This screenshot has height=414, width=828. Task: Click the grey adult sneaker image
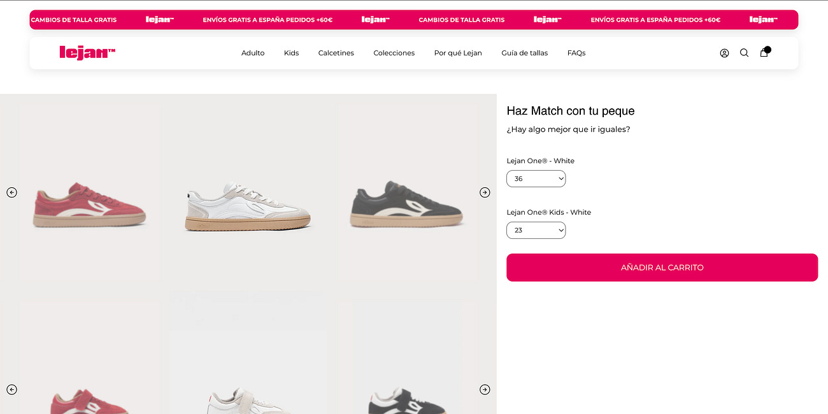[406, 205]
